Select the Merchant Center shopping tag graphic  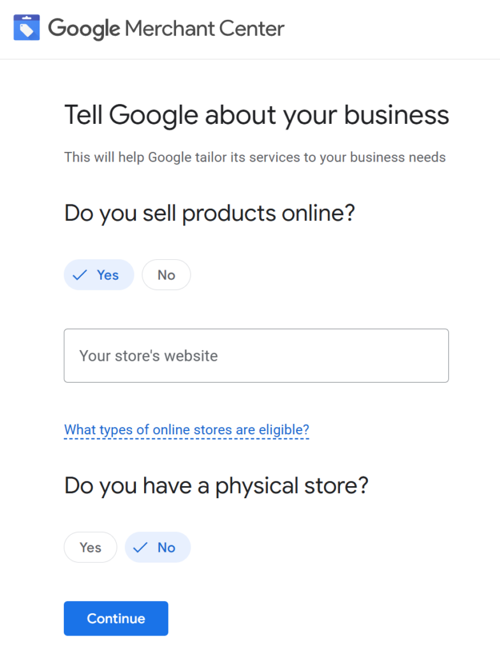(x=26, y=27)
